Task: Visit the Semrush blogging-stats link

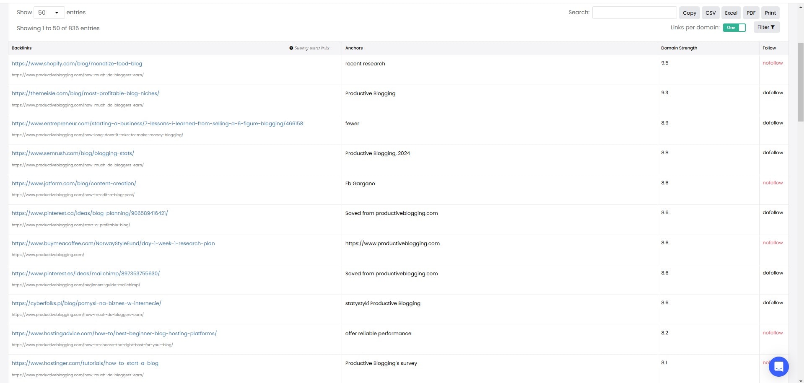Action: pos(73,153)
